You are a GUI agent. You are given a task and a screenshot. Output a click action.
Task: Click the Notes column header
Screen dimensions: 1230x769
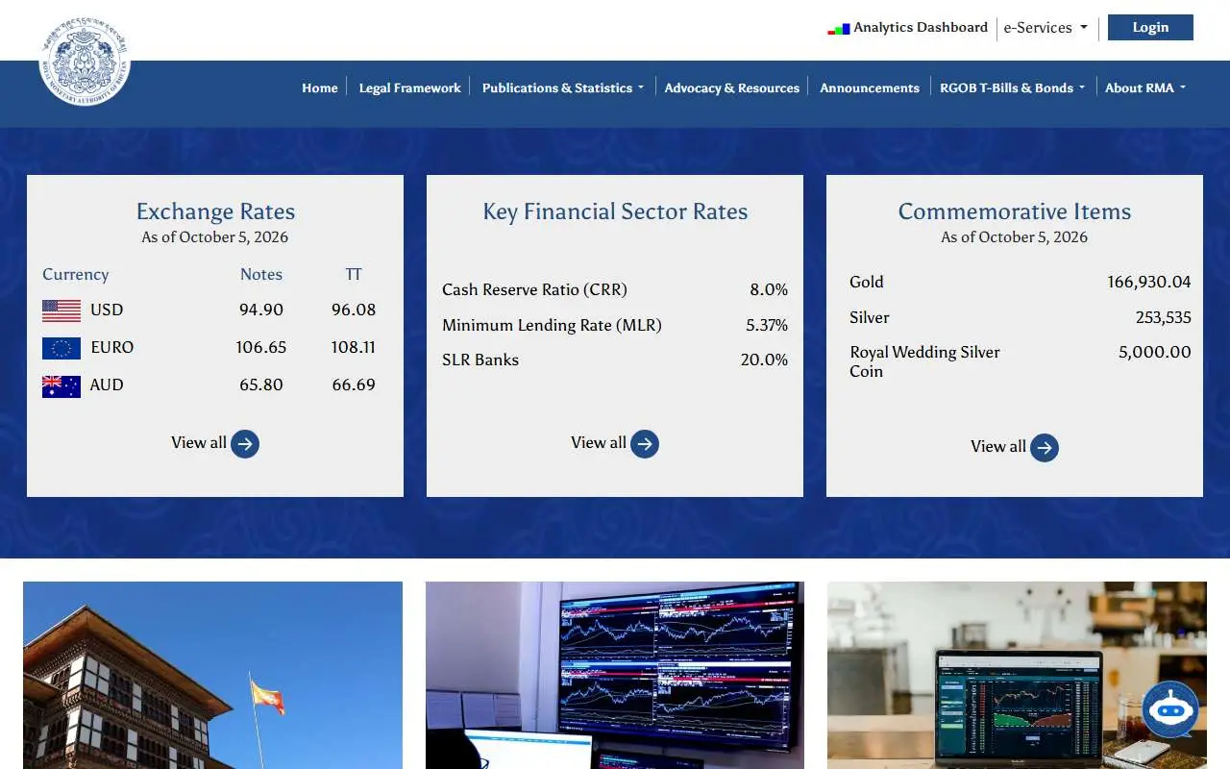click(261, 274)
